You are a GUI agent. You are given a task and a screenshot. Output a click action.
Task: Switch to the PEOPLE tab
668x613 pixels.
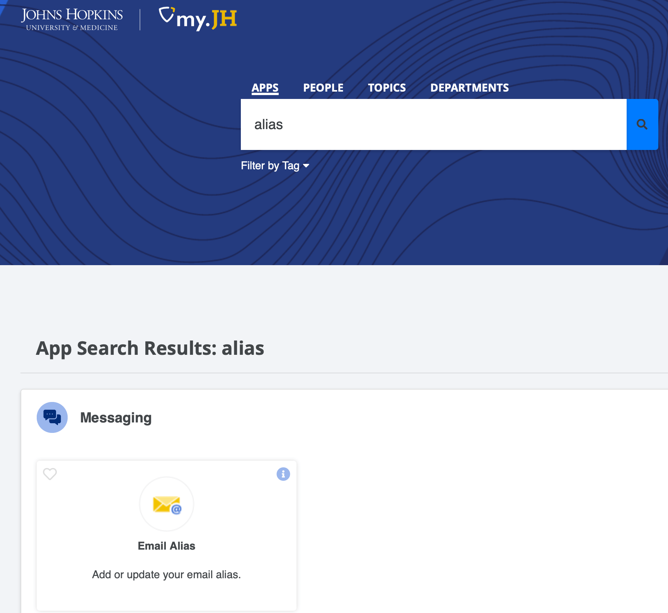coord(323,88)
